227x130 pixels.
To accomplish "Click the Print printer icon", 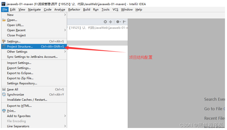I will [x=4, y=111].
